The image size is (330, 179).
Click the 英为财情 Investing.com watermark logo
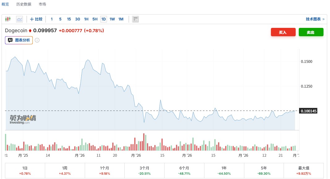(23, 120)
